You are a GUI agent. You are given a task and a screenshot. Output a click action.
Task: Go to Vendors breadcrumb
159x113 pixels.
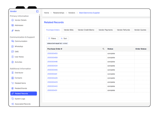72,13
